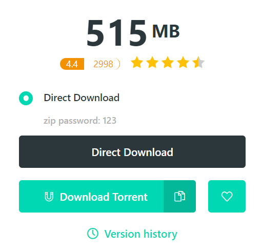This screenshot has width=262, height=250.
Task: Rate four stars with the fourth star
Action: [x=183, y=63]
